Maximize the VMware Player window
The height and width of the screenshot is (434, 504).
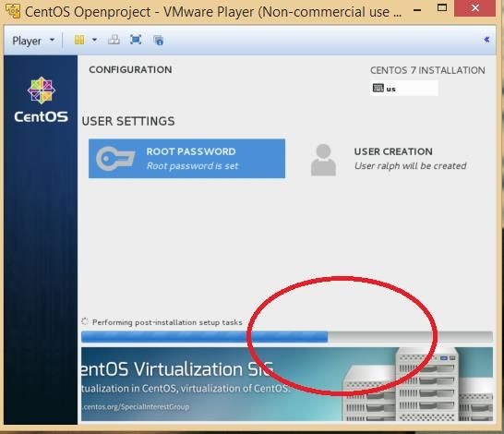(442, 7)
